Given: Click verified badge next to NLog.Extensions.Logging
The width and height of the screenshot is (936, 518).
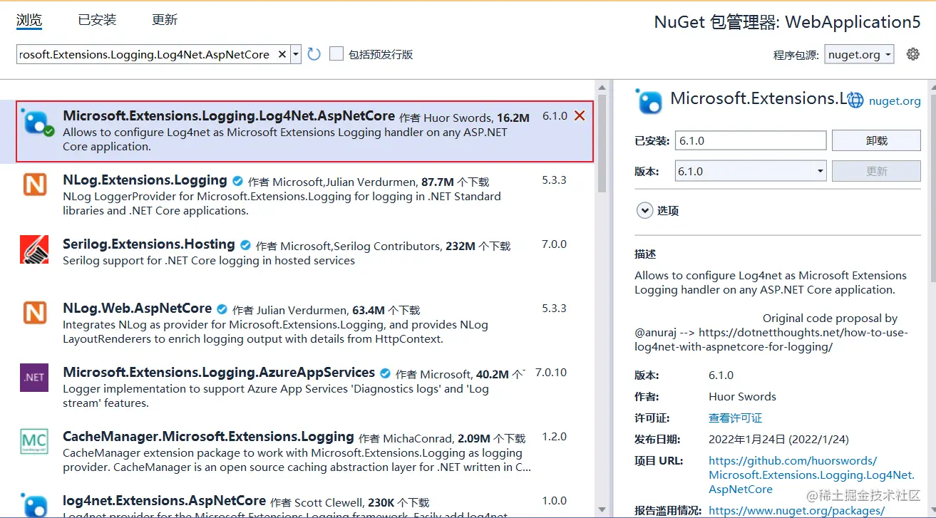Looking at the screenshot, I should [x=238, y=181].
